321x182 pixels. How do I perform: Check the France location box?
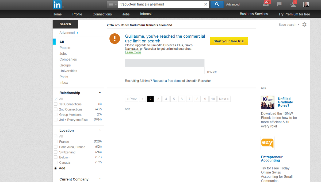click(56, 142)
